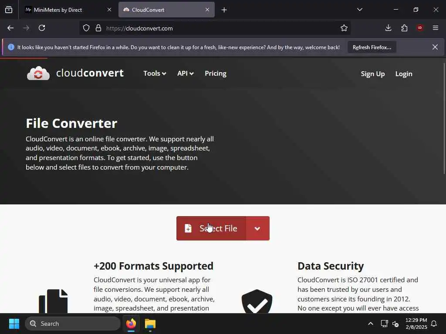446x334 pixels.
Task: Reload the current page
Action: coord(42,28)
